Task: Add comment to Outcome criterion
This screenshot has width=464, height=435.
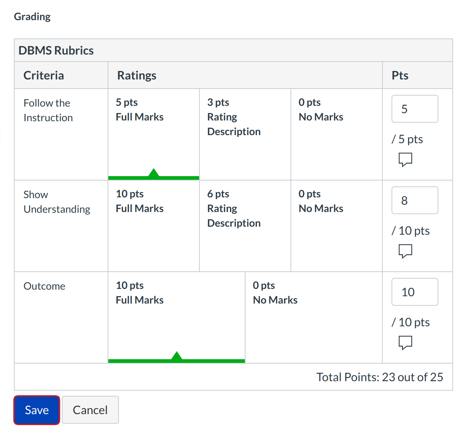Action: pos(405,343)
